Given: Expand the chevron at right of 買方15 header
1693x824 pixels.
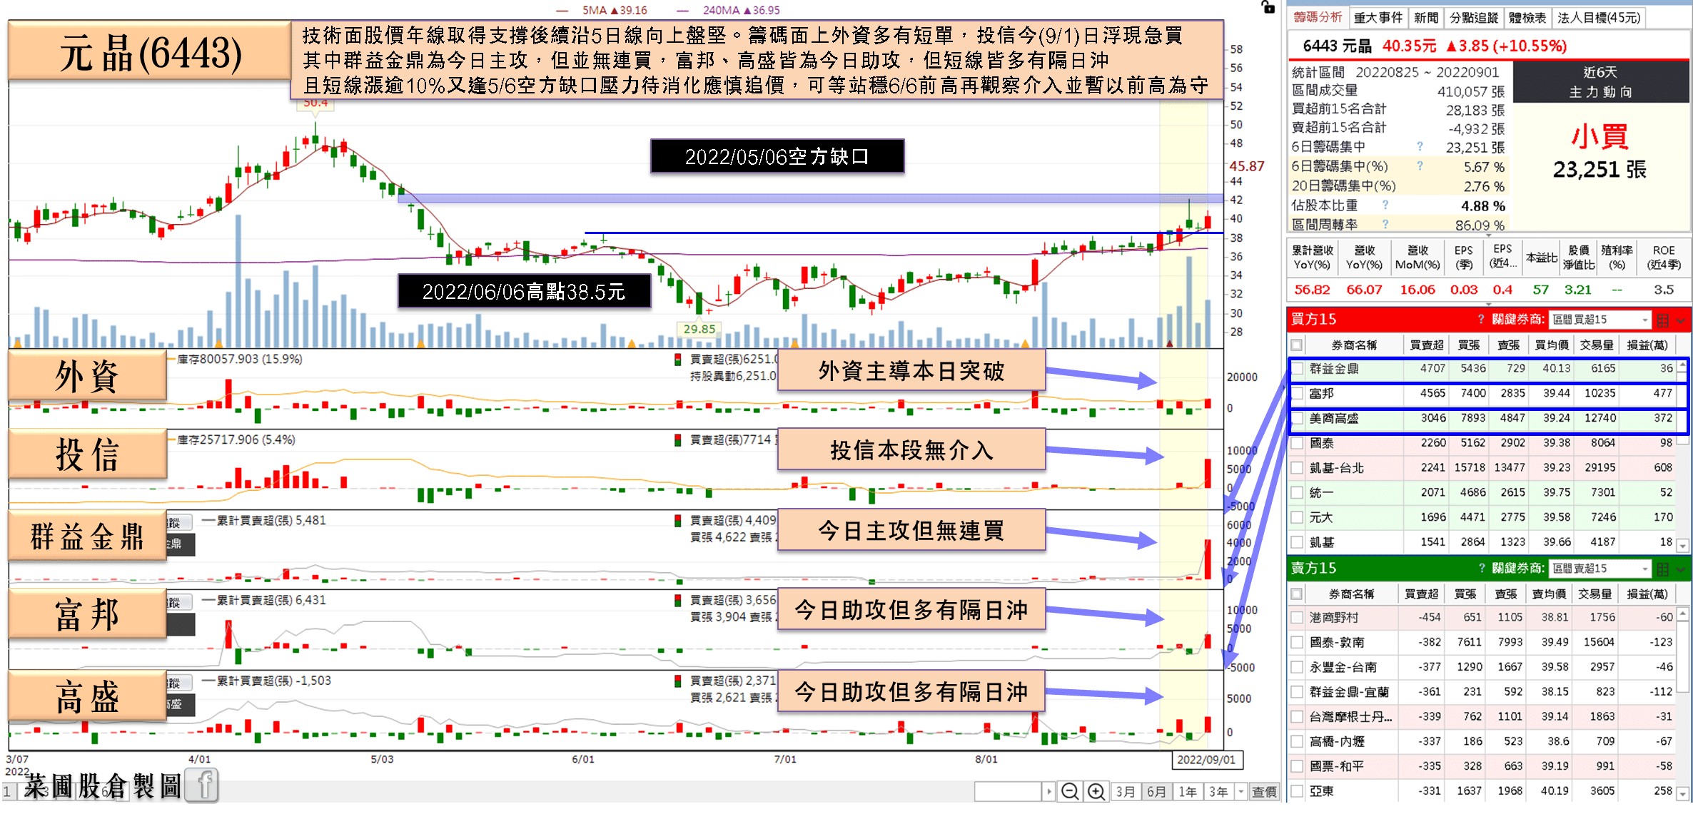Looking at the screenshot, I should [x=1681, y=320].
